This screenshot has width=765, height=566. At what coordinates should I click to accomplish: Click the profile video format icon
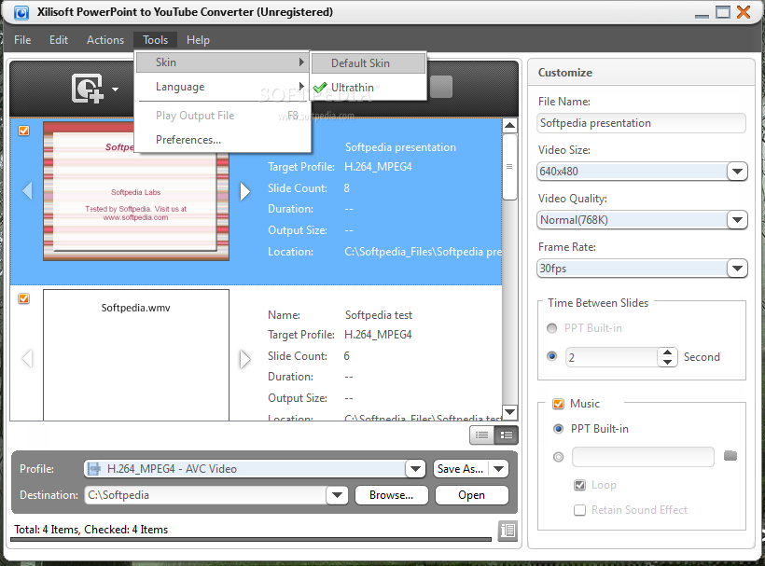(94, 468)
